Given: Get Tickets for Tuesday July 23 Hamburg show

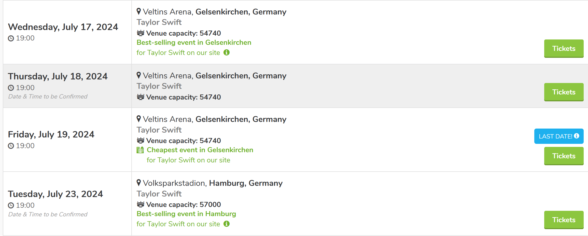Looking at the screenshot, I should [564, 220].
